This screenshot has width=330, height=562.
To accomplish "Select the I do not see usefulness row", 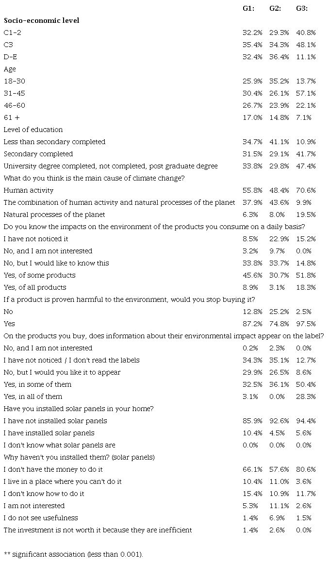I will click(40, 518).
